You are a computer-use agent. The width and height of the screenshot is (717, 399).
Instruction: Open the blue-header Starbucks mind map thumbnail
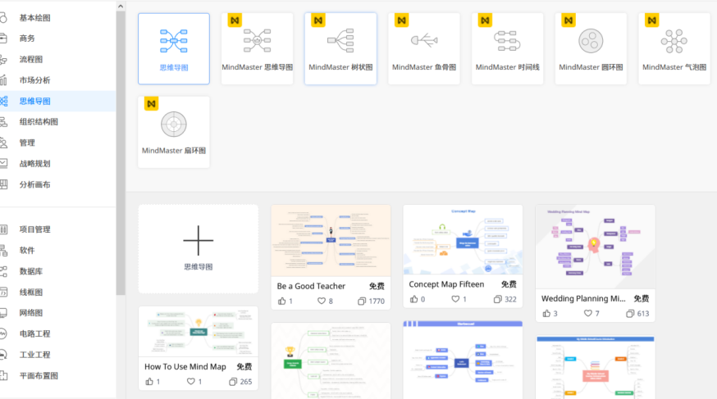point(463,360)
